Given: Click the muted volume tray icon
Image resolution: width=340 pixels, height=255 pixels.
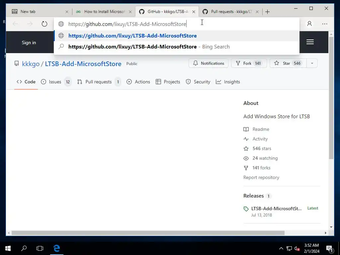Looking at the screenshot, I should (297, 248).
